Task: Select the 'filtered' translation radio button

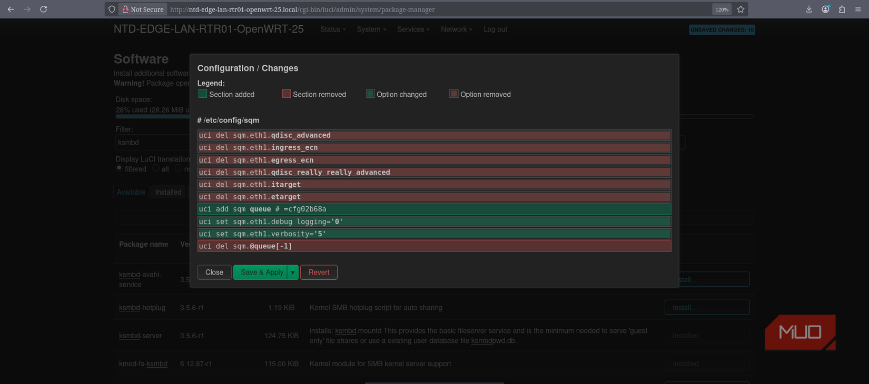Action: (x=120, y=168)
